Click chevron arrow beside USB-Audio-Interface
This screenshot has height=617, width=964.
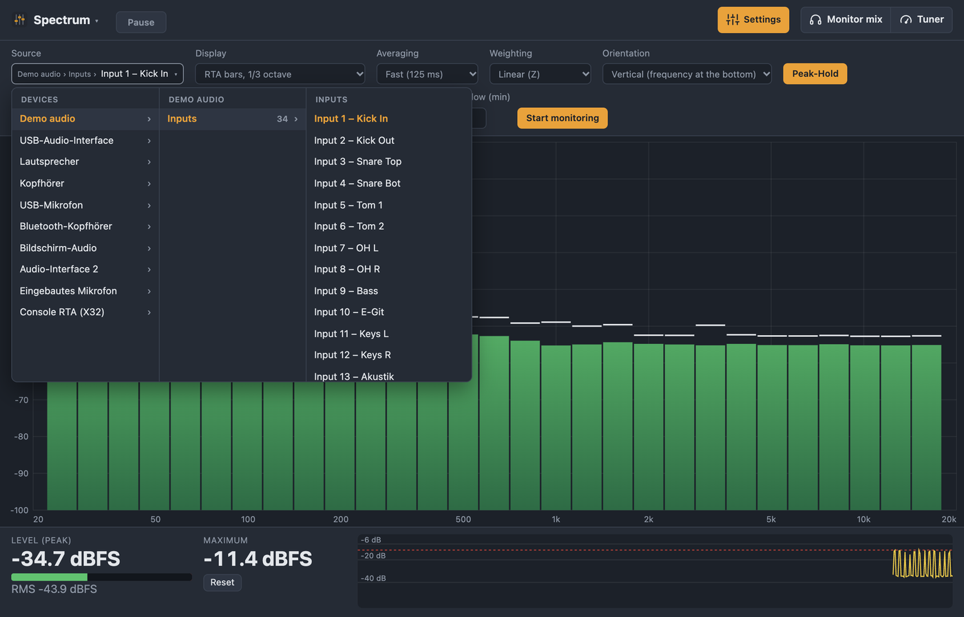149,140
